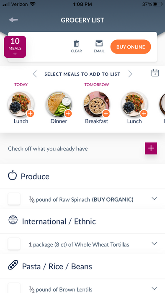165x293 pixels.
Task: Clear the list with trash icon
Action: click(76, 44)
